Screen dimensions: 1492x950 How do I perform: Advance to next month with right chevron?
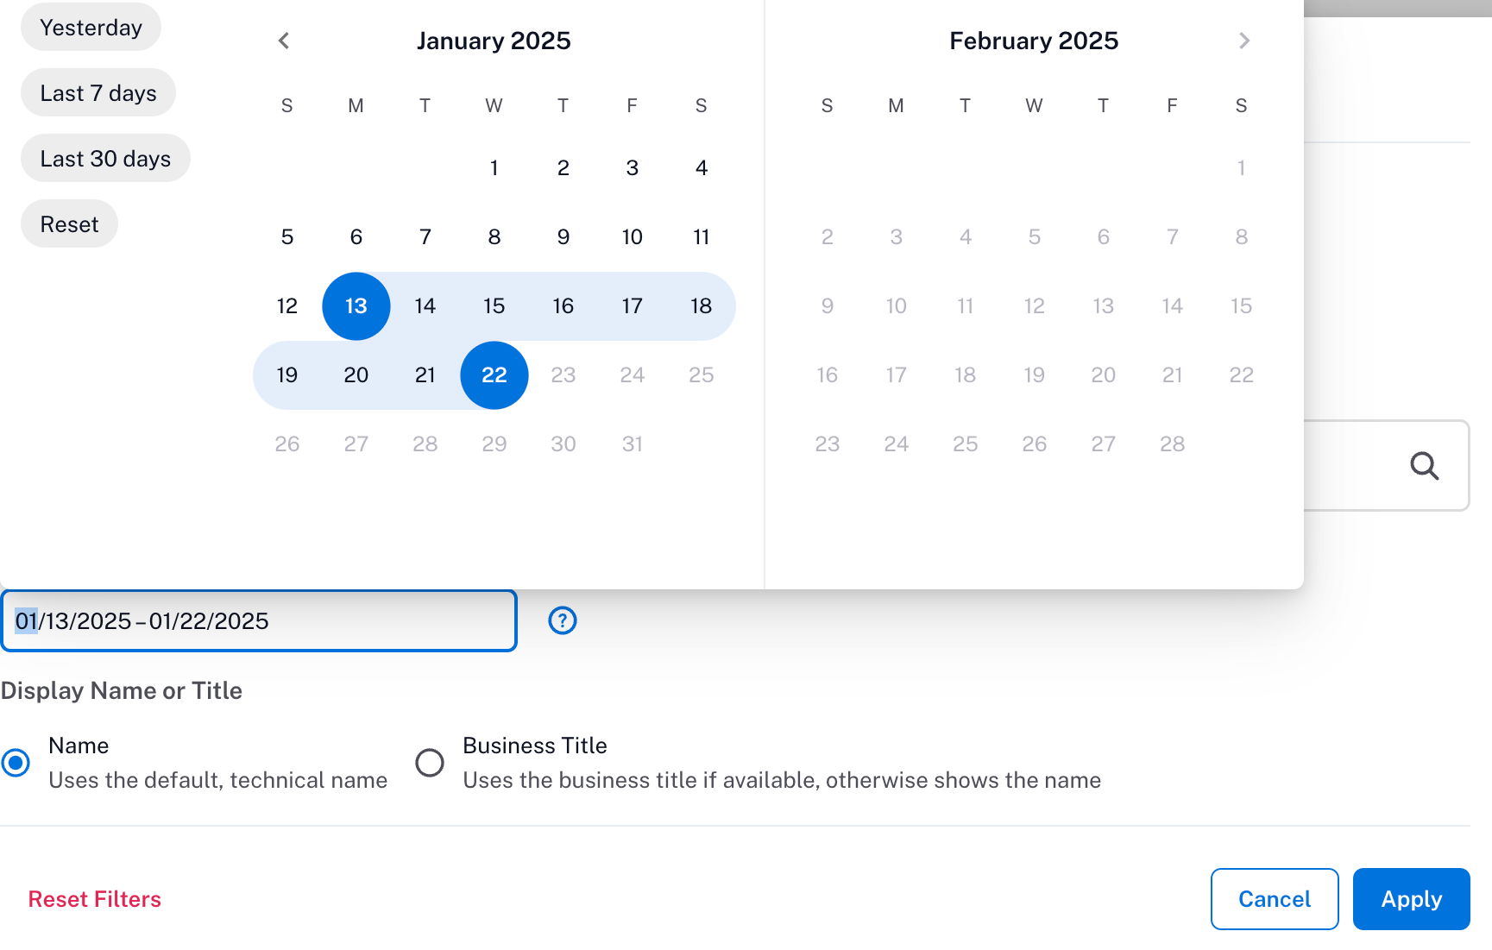1243,41
